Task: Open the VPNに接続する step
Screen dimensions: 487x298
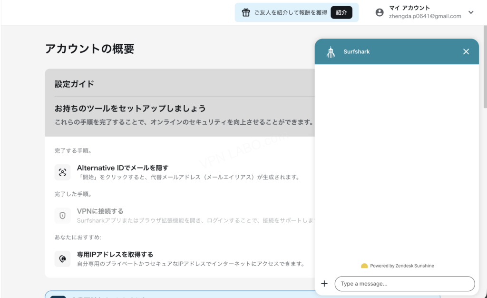Action: click(x=100, y=211)
